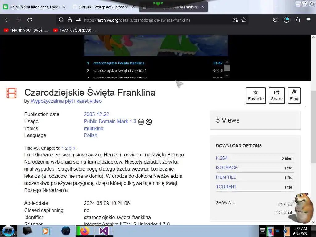Switch to Visual Studio in the taskbar
The image size is (316, 237).
[x=104, y=231]
